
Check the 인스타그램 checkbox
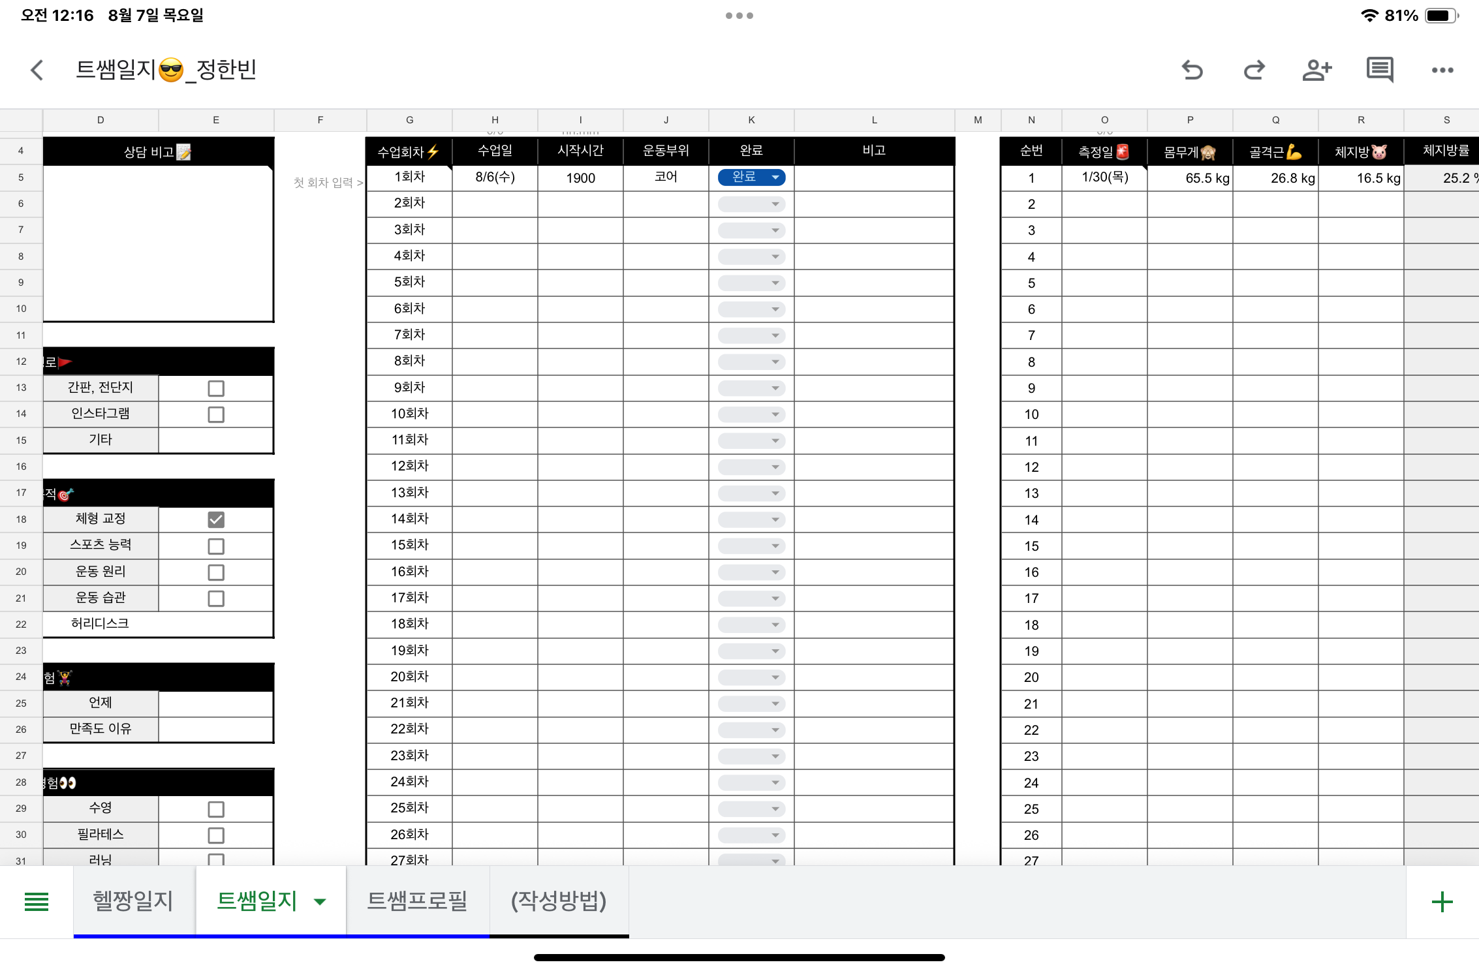click(216, 414)
